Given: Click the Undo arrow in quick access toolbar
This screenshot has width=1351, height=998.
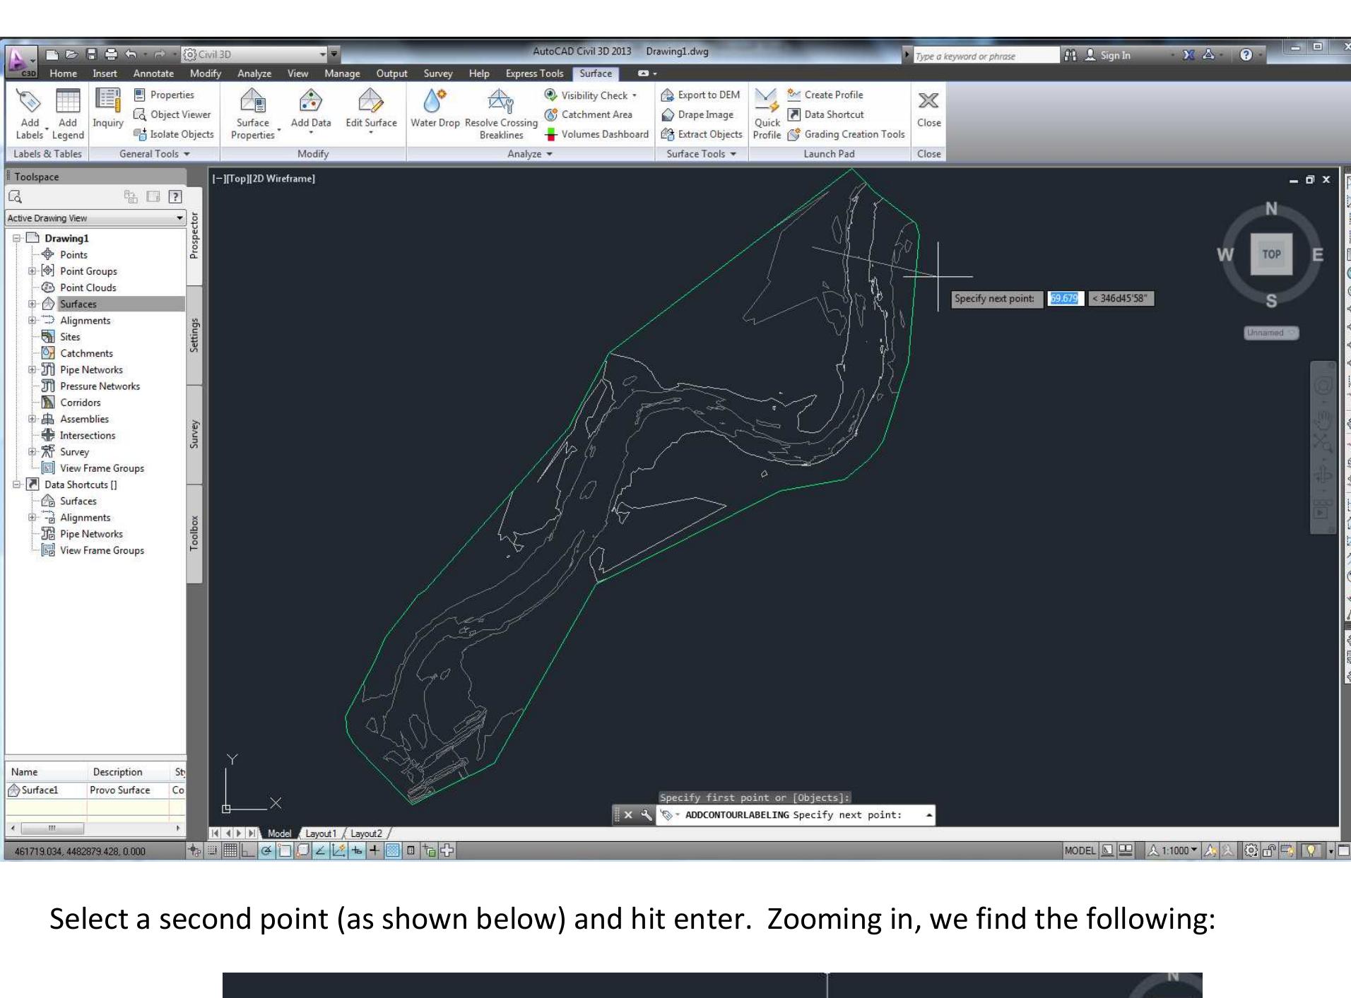Looking at the screenshot, I should [x=131, y=54].
